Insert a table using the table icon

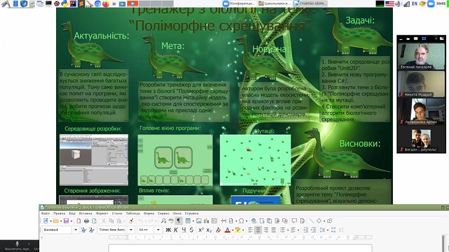[x=188, y=221]
